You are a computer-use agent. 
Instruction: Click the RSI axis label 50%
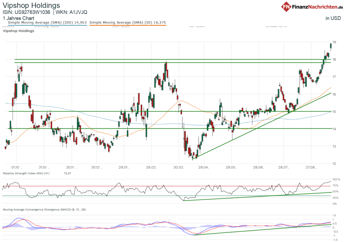[x=335, y=191]
